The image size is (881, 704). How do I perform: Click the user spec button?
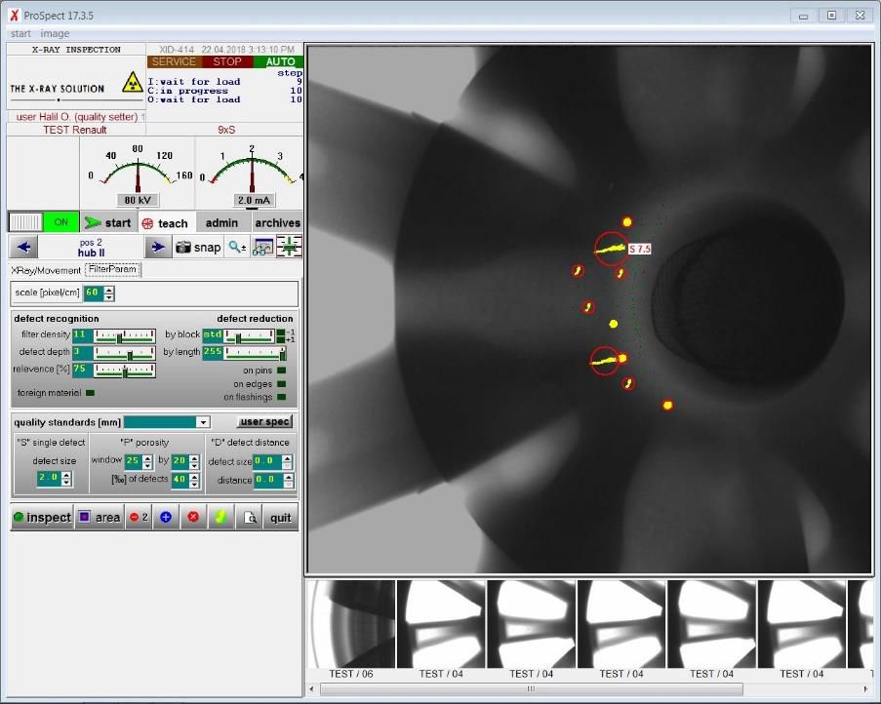click(264, 422)
